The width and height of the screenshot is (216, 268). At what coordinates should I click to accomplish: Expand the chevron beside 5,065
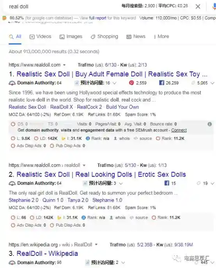(x=212, y=83)
